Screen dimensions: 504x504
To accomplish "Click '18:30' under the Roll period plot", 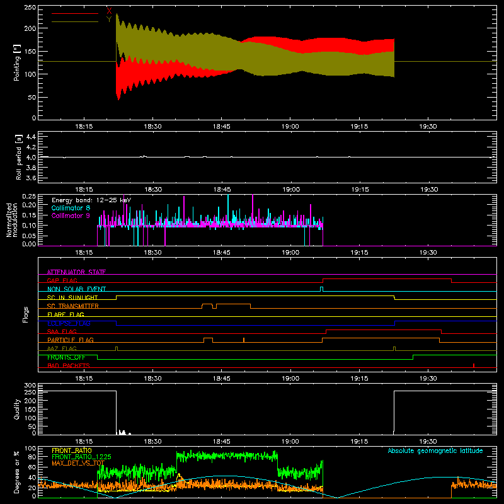I will (153, 190).
